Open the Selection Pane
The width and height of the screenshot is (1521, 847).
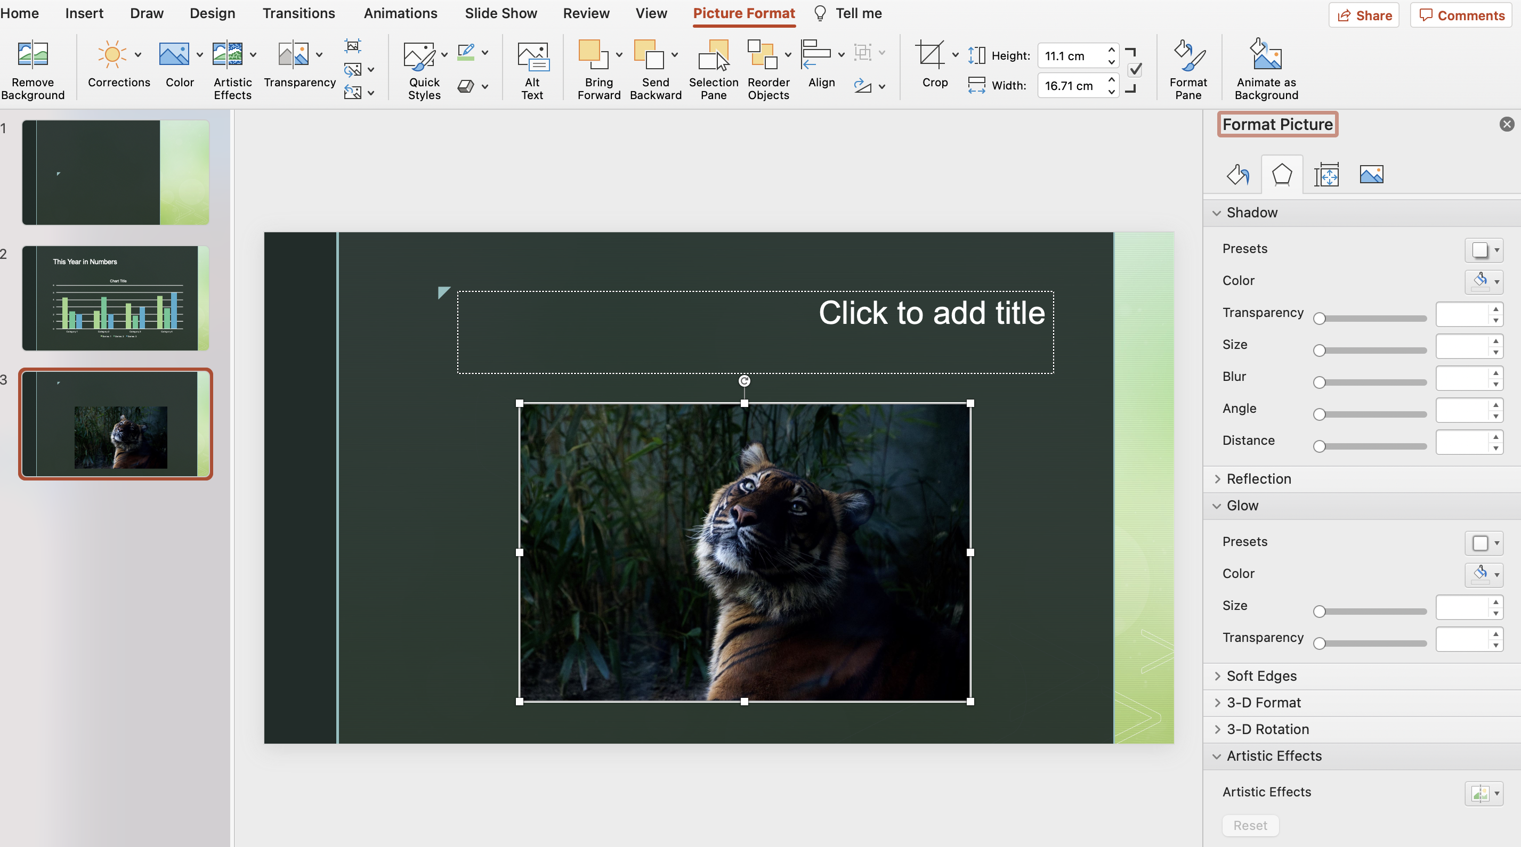point(713,55)
